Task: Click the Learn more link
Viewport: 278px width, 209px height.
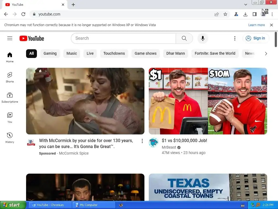Action: pyautogui.click(x=257, y=25)
